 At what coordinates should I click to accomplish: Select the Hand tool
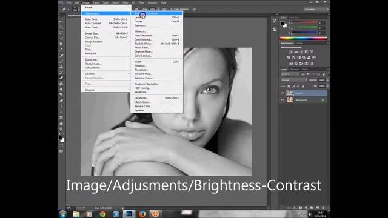click(x=61, y=124)
